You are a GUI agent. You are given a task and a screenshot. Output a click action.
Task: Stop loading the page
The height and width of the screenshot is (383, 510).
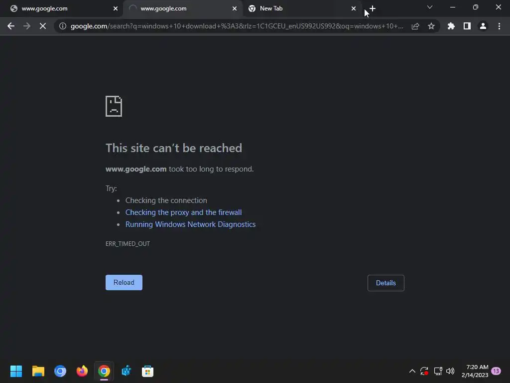pyautogui.click(x=43, y=26)
